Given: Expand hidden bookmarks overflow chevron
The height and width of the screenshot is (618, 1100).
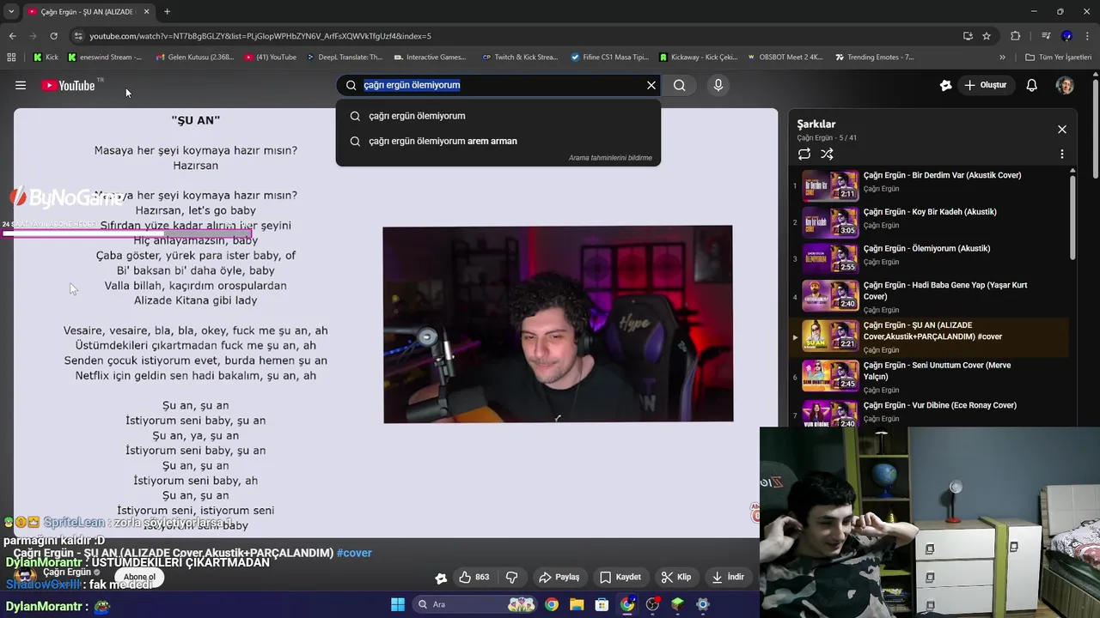Looking at the screenshot, I should click(1002, 58).
